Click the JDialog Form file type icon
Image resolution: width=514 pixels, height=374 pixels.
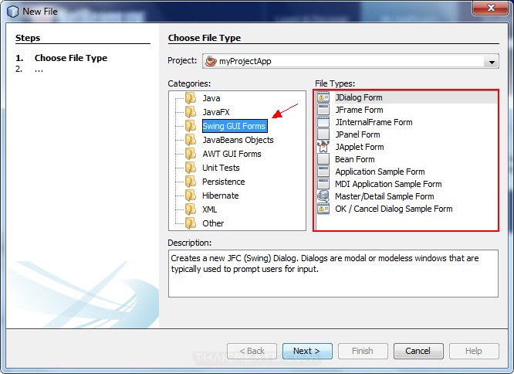coord(323,97)
